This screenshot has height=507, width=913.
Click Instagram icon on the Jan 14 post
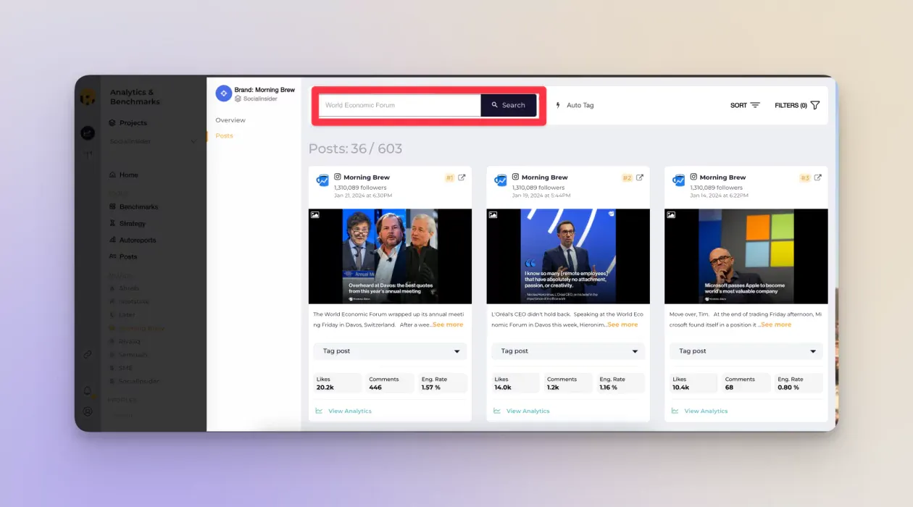pos(693,177)
